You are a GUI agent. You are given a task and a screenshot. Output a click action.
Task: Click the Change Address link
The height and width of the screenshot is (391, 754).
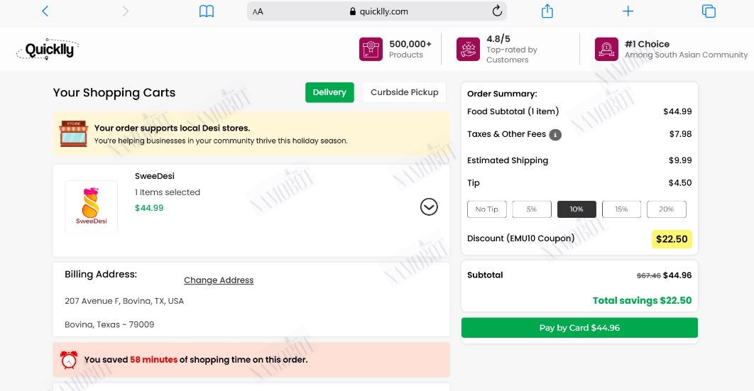coord(219,280)
